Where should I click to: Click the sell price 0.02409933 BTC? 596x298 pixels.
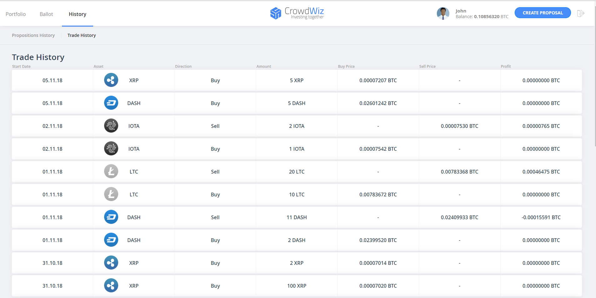coord(459,217)
